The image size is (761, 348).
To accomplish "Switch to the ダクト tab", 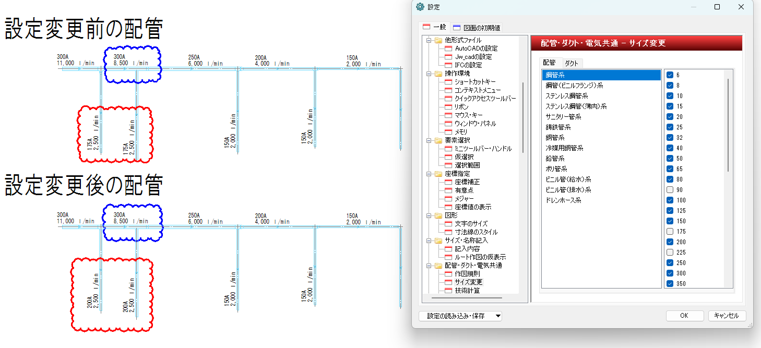I will (572, 63).
